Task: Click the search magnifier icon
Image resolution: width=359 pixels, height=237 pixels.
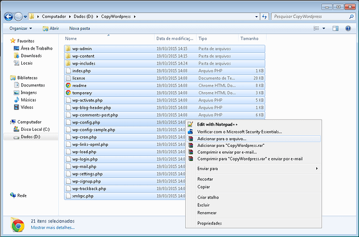Action: (351, 17)
